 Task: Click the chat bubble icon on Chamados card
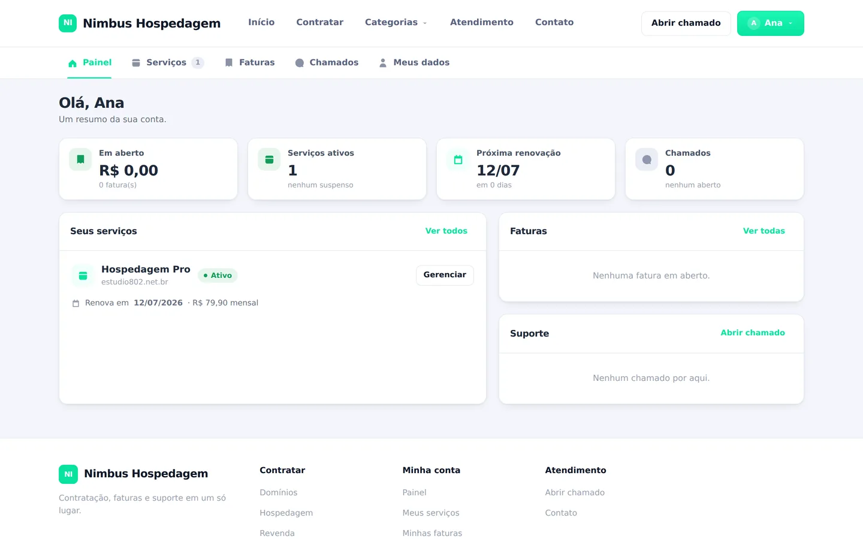click(647, 160)
